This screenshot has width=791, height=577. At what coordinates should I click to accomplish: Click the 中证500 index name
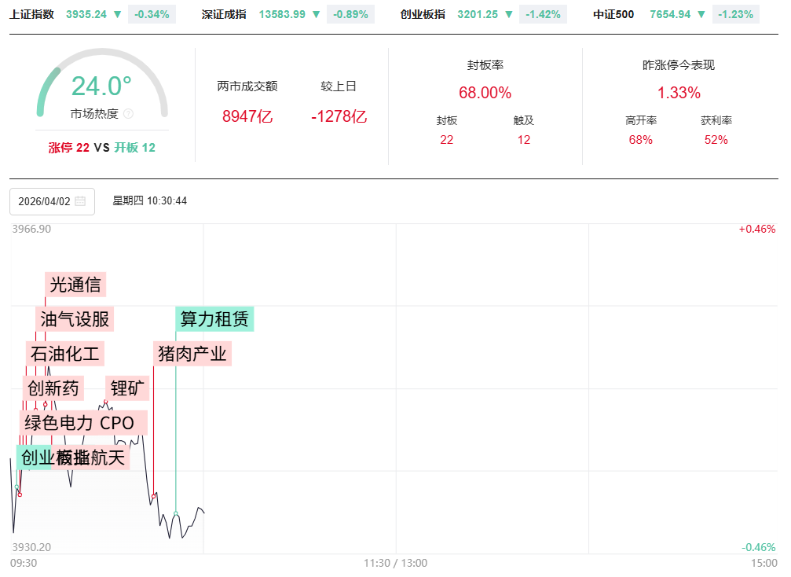(x=613, y=14)
